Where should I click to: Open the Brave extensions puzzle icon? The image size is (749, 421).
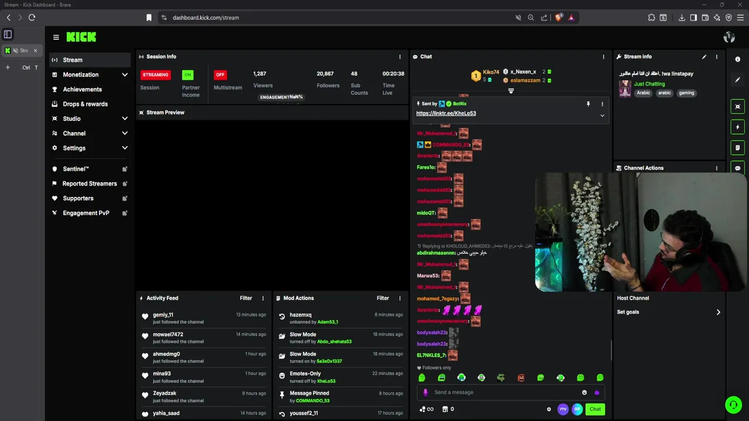coord(651,18)
